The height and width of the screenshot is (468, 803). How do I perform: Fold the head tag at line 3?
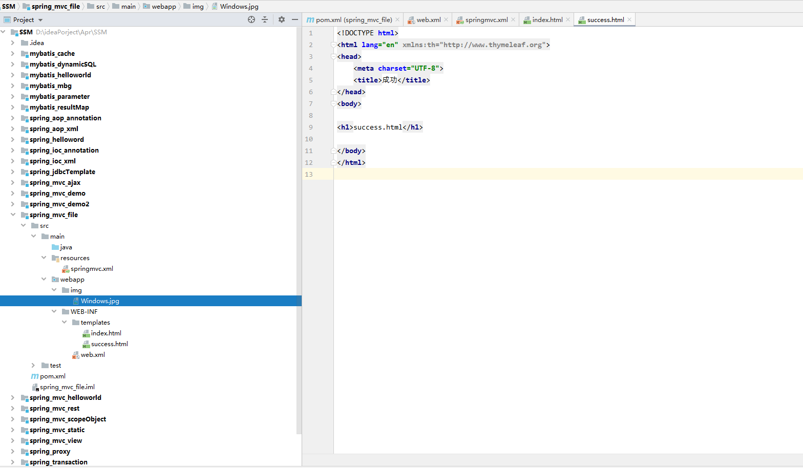(333, 56)
